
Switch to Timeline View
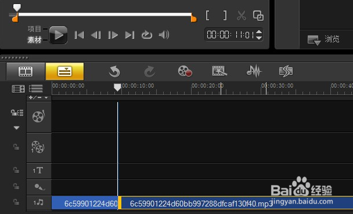click(x=64, y=71)
